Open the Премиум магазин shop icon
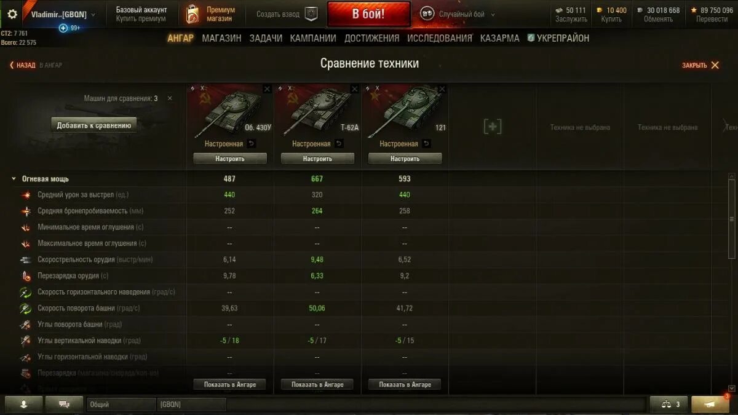 (192, 14)
